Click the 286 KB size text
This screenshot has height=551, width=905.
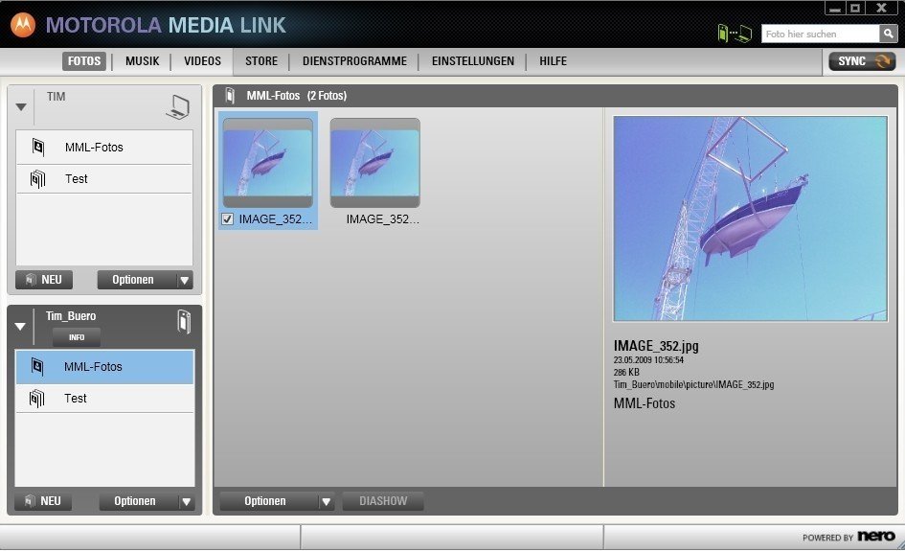(626, 373)
